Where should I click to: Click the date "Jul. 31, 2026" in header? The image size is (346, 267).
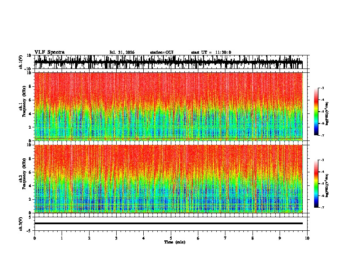(122, 52)
